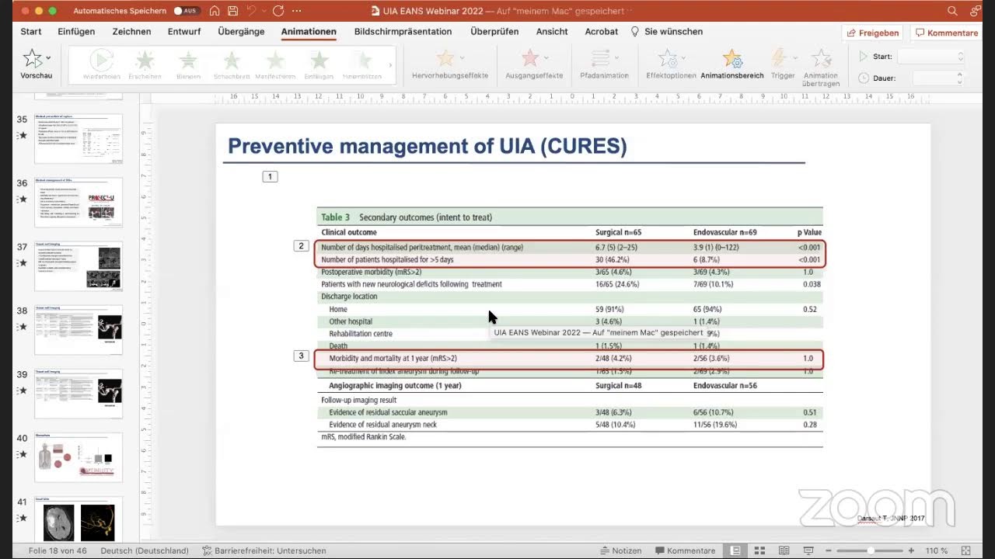Click the share people icon in the title bar
This screenshot has height=559, width=995.
976,11
